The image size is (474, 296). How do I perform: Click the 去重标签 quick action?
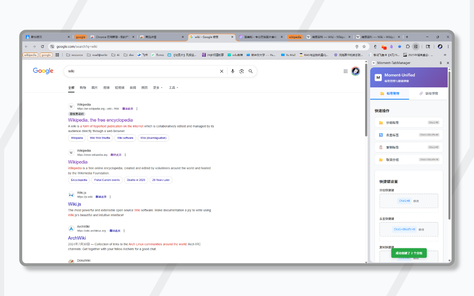[409, 135]
